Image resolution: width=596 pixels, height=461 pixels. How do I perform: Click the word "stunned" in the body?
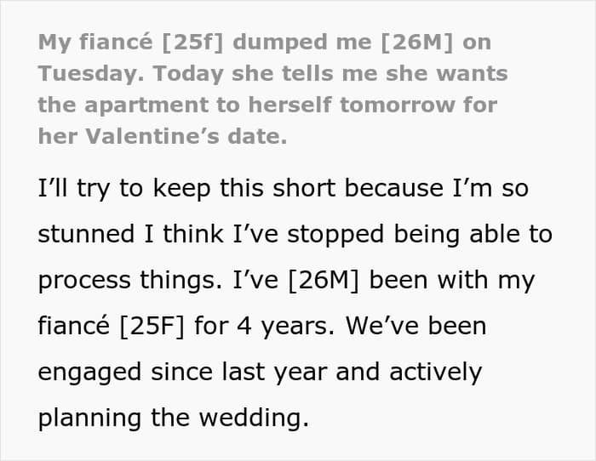(x=86, y=234)
